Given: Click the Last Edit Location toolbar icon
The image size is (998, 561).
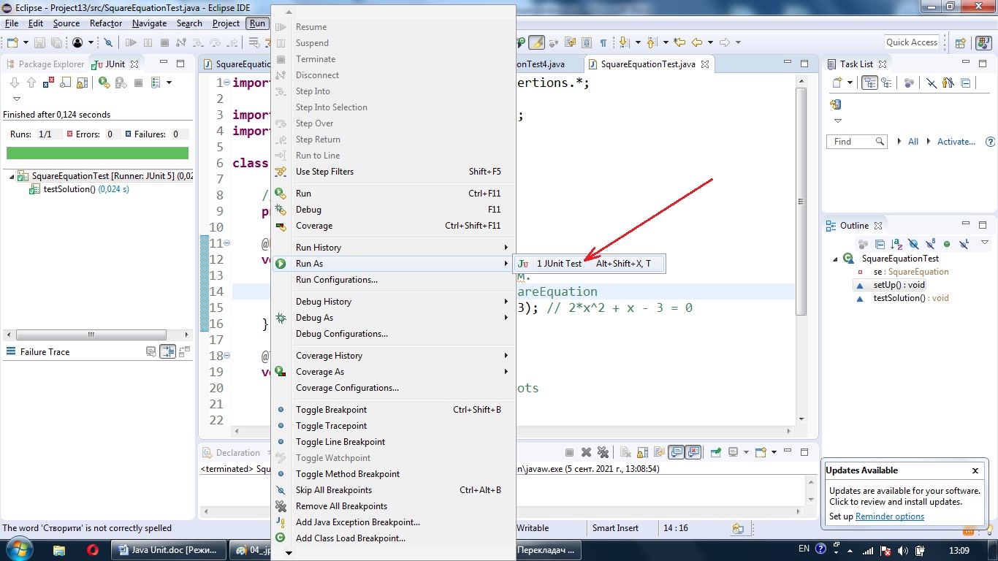Looking at the screenshot, I should [680, 42].
